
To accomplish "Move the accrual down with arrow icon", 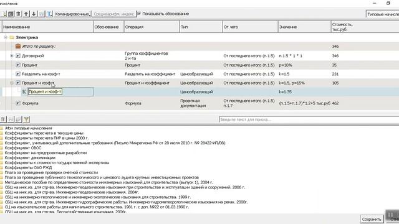I will [34, 14].
